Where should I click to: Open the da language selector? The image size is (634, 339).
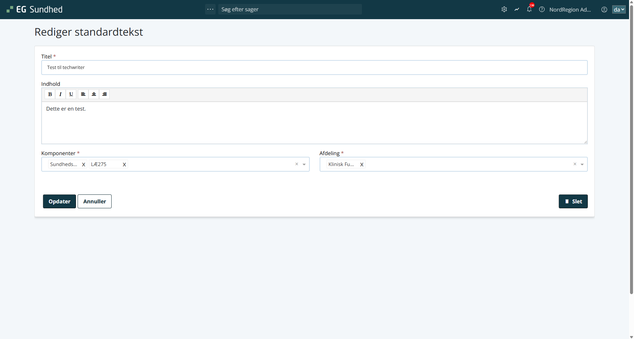click(619, 10)
